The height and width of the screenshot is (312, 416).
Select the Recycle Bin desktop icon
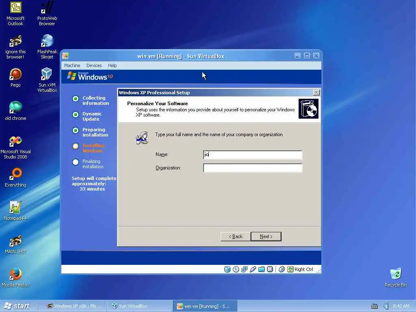pos(396,278)
